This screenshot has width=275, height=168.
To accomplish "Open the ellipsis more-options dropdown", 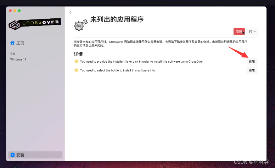I will (252, 31).
